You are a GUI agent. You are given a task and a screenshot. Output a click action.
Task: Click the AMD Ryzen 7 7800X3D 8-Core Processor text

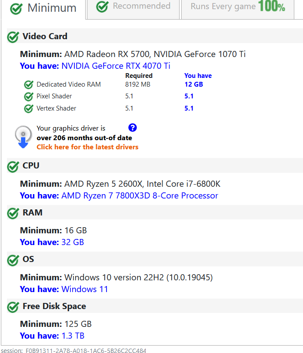(140, 195)
